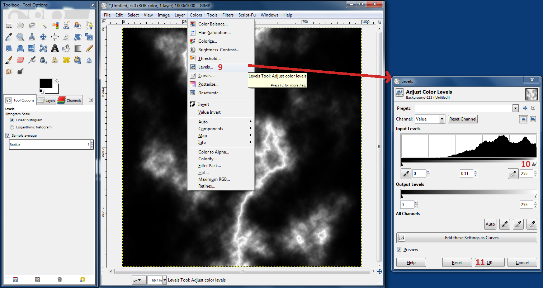Enable the Preview checkbox in Levels dialog
This screenshot has width=543, height=288.
(399, 249)
